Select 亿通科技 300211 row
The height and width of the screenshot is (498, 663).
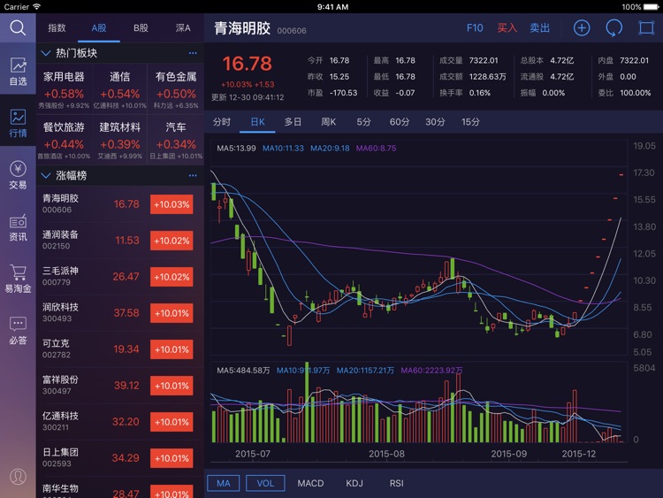click(120, 422)
